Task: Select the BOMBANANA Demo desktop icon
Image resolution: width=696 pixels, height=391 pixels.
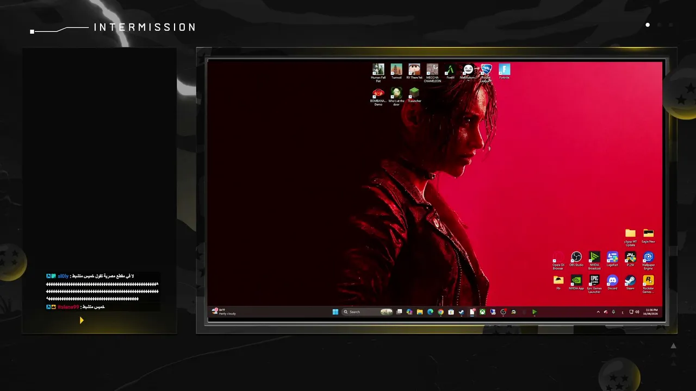Action: tap(378, 97)
